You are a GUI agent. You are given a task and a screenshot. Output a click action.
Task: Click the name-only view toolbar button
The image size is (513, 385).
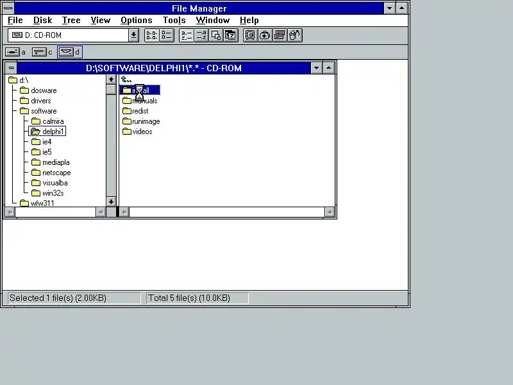[152, 35]
